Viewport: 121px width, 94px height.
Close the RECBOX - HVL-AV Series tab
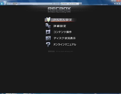click(x=78, y=4)
